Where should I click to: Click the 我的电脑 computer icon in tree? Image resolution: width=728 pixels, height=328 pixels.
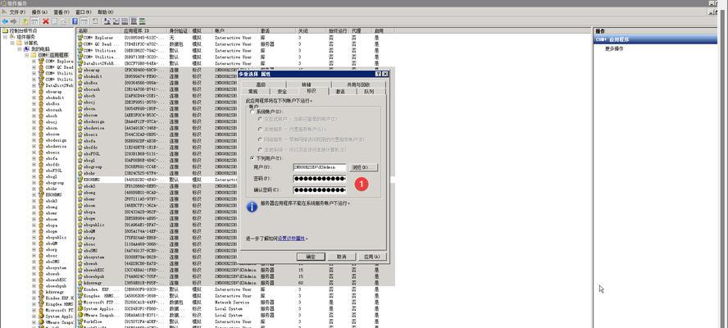coord(26,48)
